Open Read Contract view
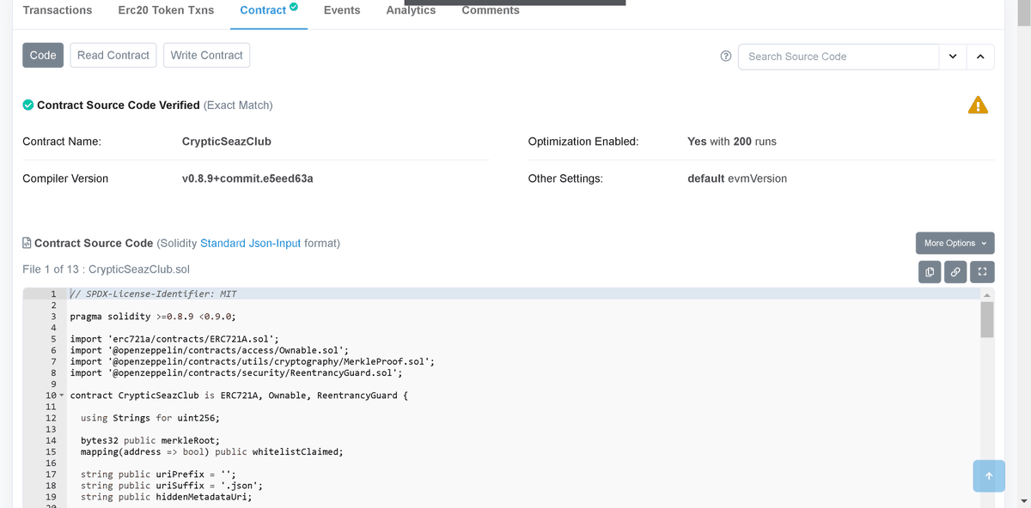Viewport: 1031px width, 508px height. (x=113, y=55)
